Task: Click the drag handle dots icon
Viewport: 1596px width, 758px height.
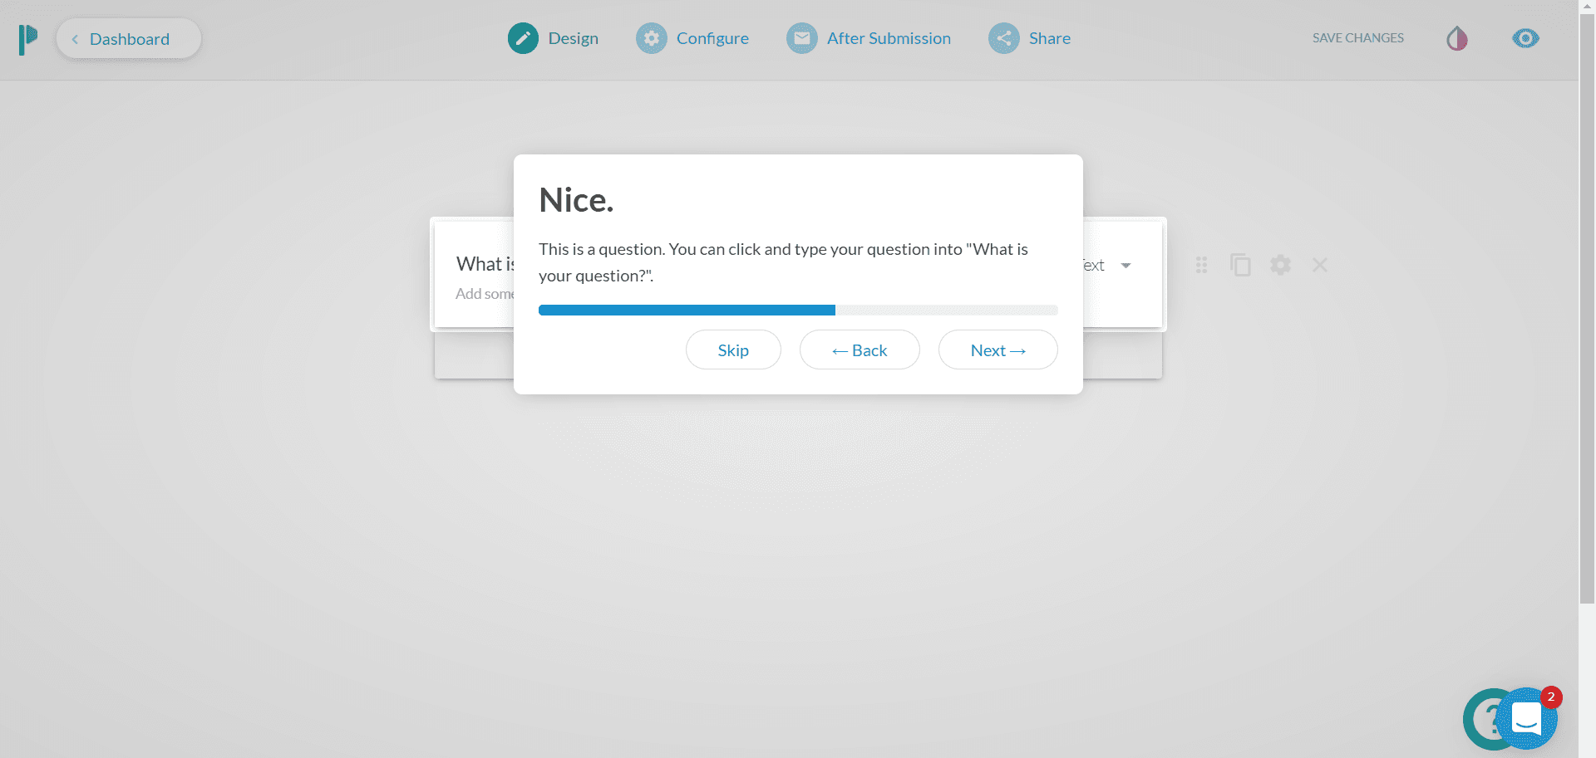Action: [1201, 265]
